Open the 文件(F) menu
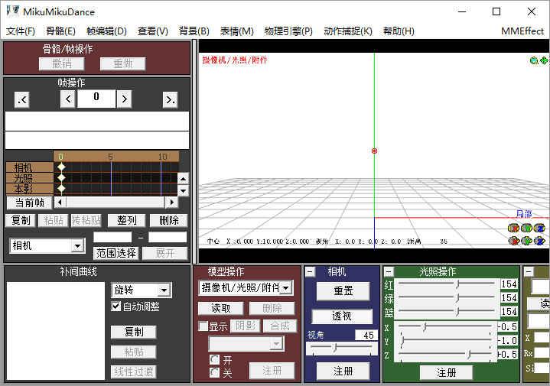 click(21, 31)
